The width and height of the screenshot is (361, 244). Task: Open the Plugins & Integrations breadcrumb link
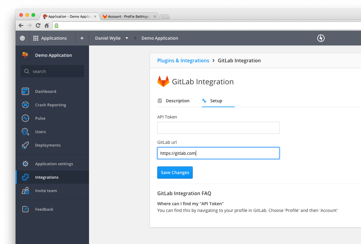tap(183, 60)
